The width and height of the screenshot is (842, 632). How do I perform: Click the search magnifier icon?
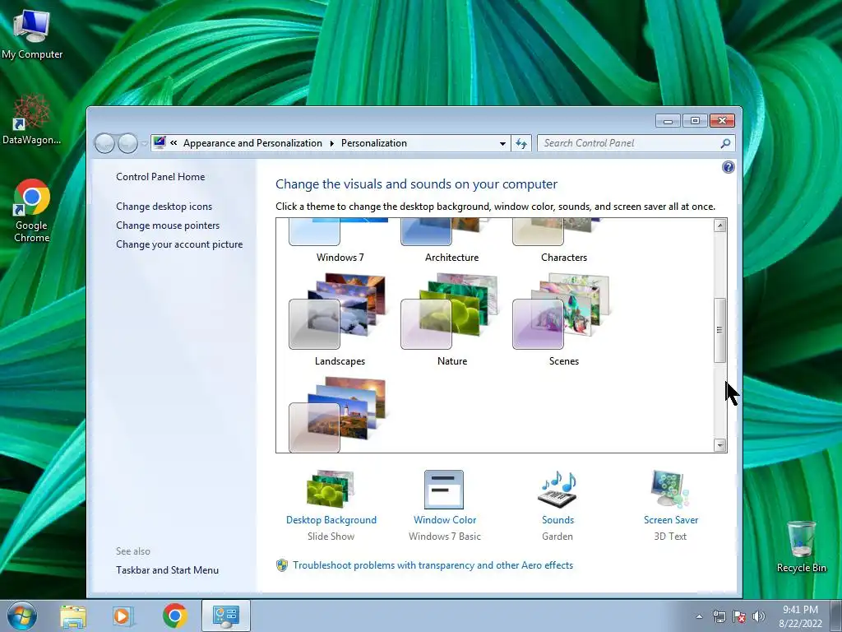pos(725,143)
